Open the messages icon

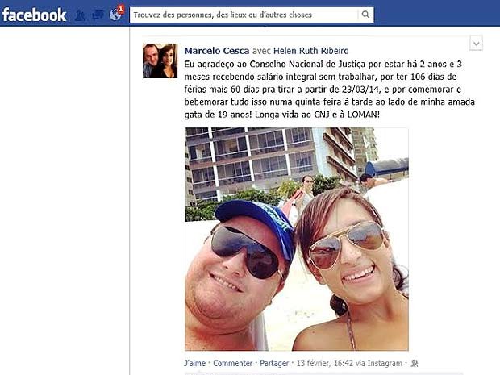tap(98, 15)
